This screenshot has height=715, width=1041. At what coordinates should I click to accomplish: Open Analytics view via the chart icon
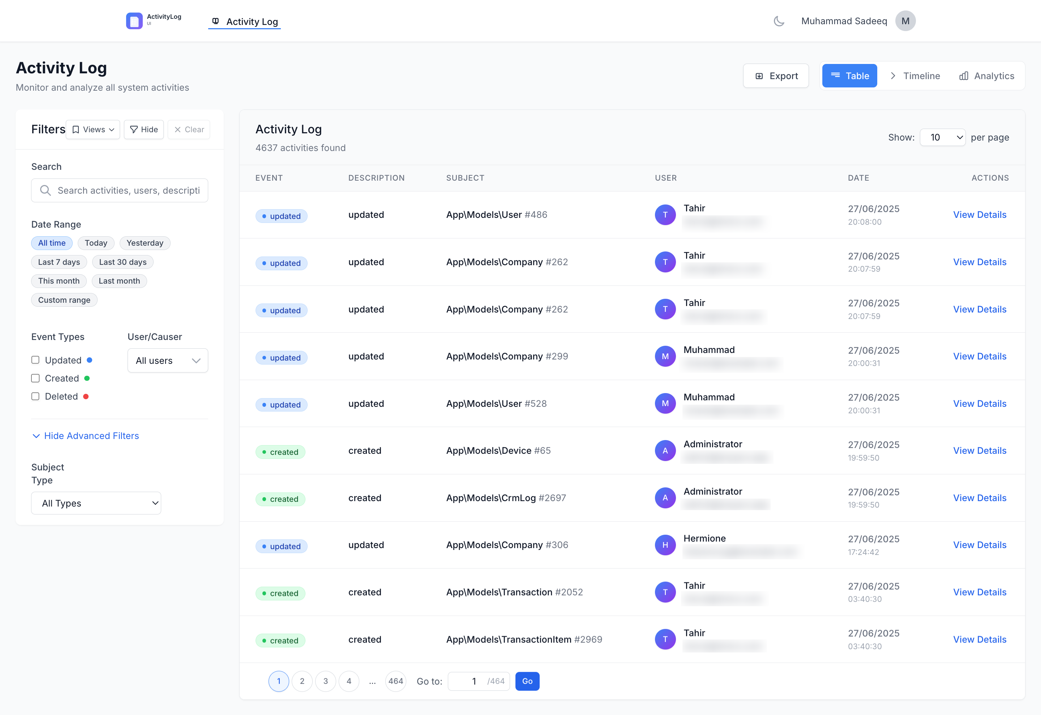click(x=964, y=76)
